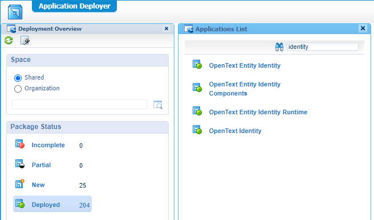374x220 pixels.
Task: Close the Deployment Overview panel
Action: [x=166, y=28]
